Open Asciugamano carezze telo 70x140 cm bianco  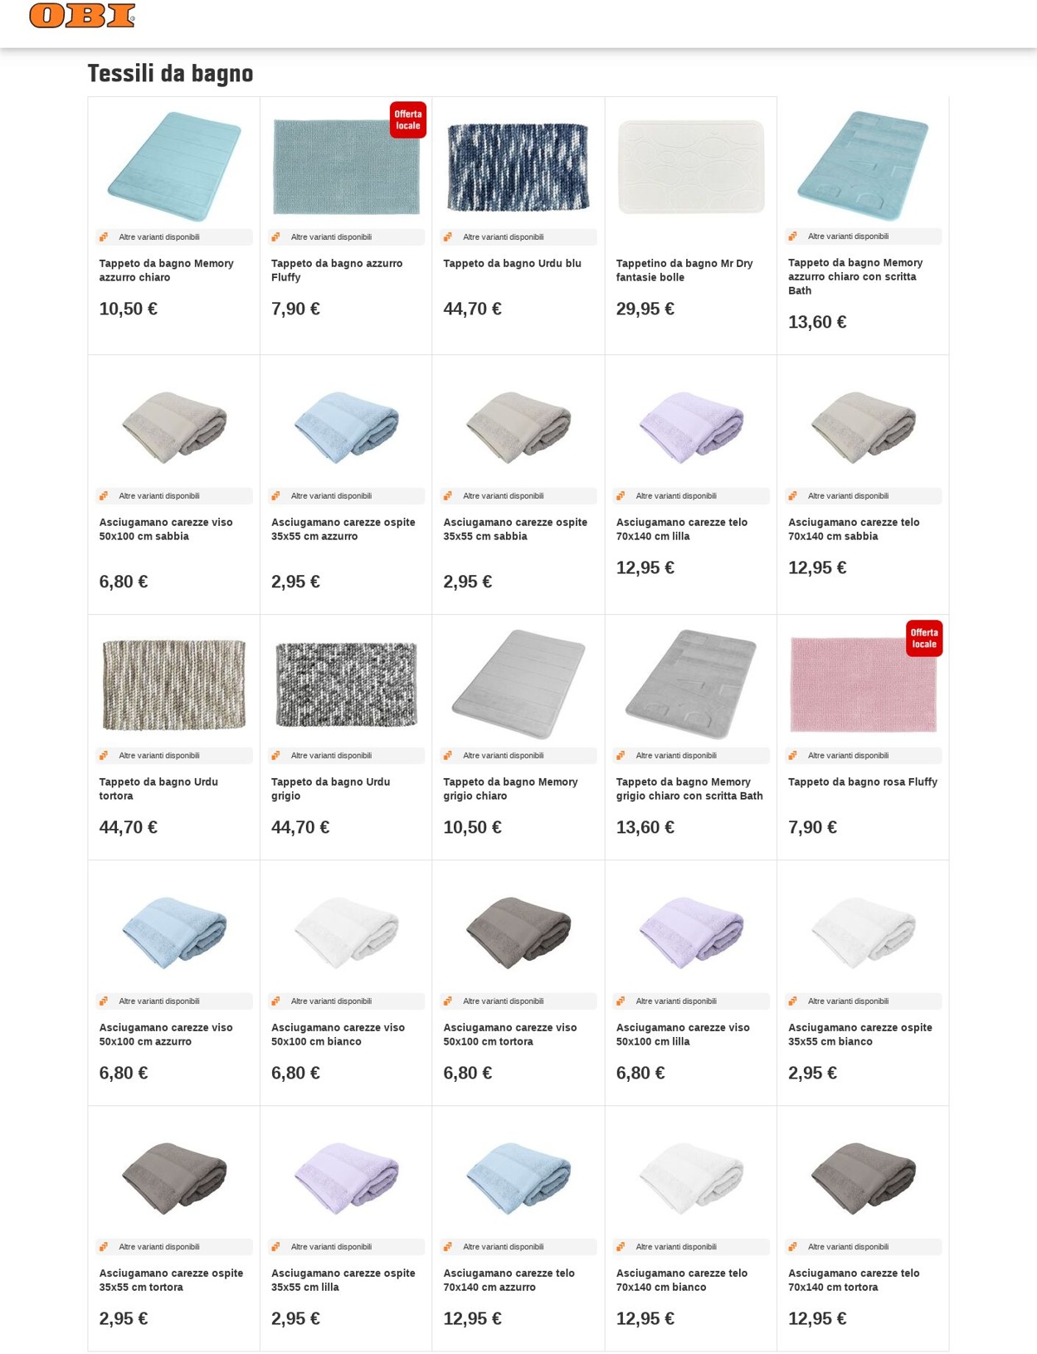click(x=682, y=1280)
